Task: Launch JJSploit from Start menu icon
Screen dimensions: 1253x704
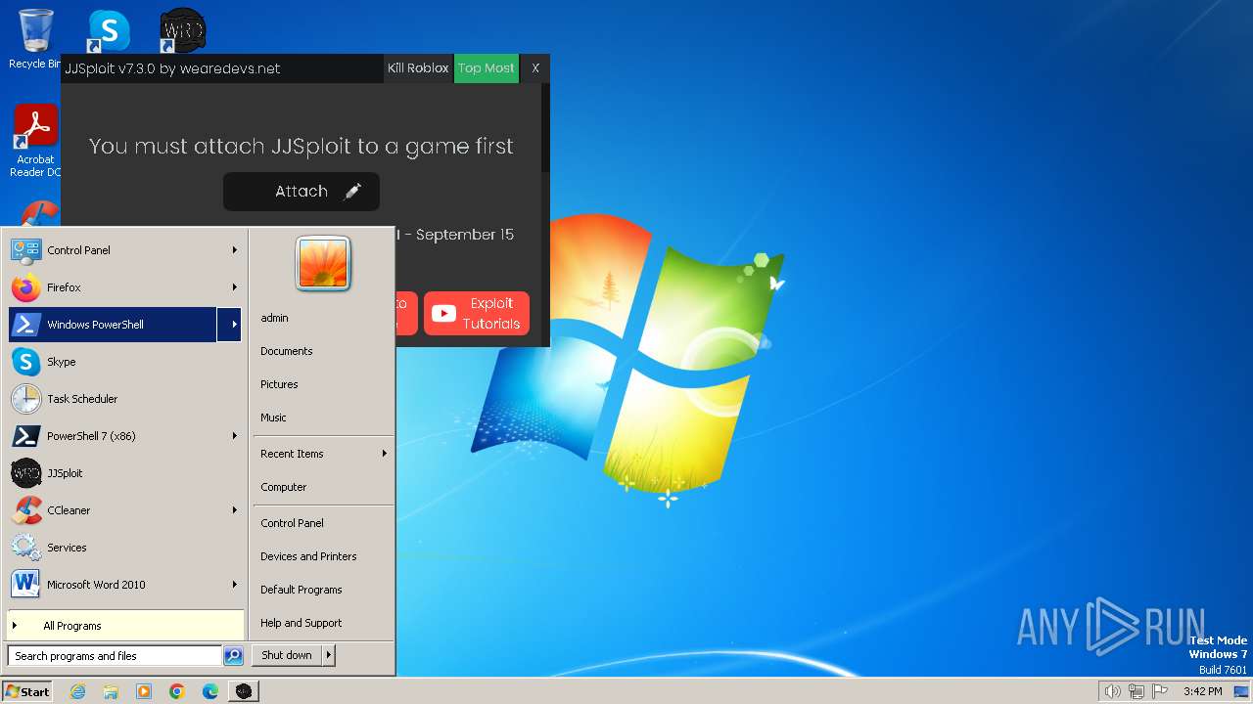Action: tap(25, 473)
